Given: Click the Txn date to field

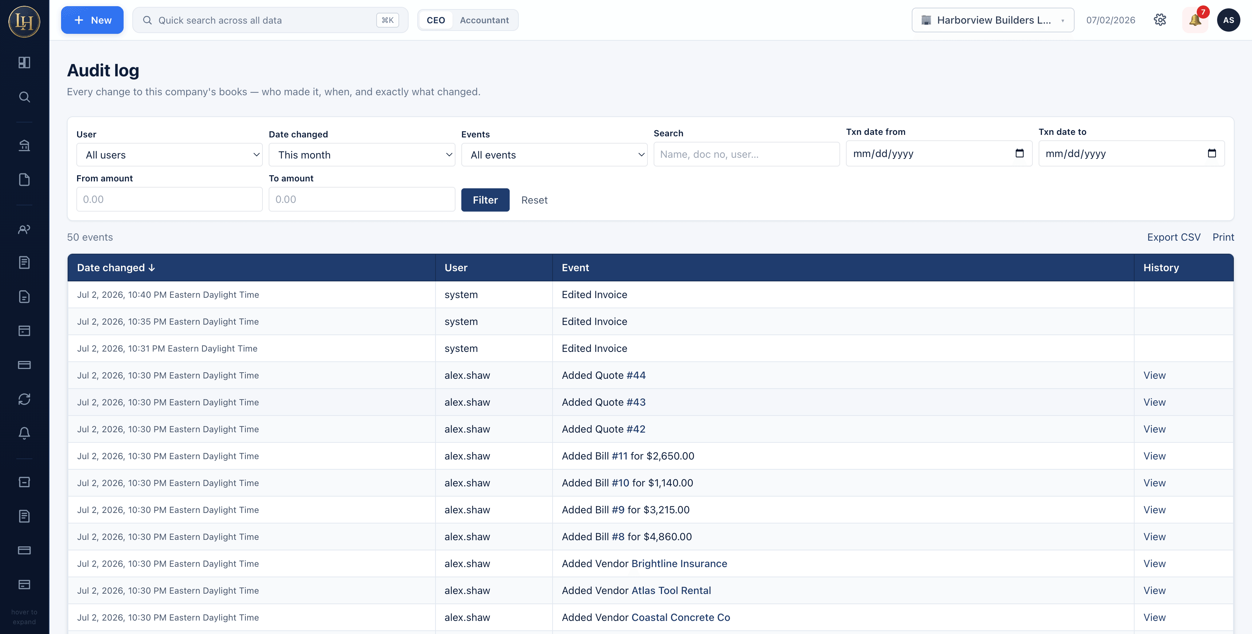Looking at the screenshot, I should click(x=1131, y=153).
